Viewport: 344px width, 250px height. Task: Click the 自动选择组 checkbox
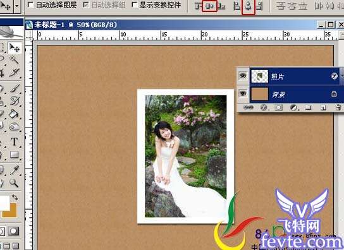[86, 5]
